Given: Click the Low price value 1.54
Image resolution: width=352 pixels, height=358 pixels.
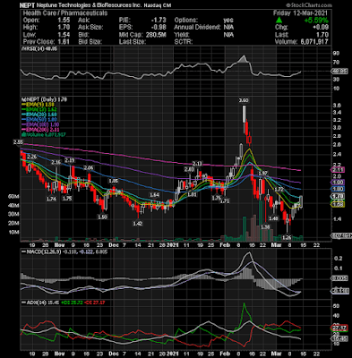Looking at the screenshot, I should 64,35.
